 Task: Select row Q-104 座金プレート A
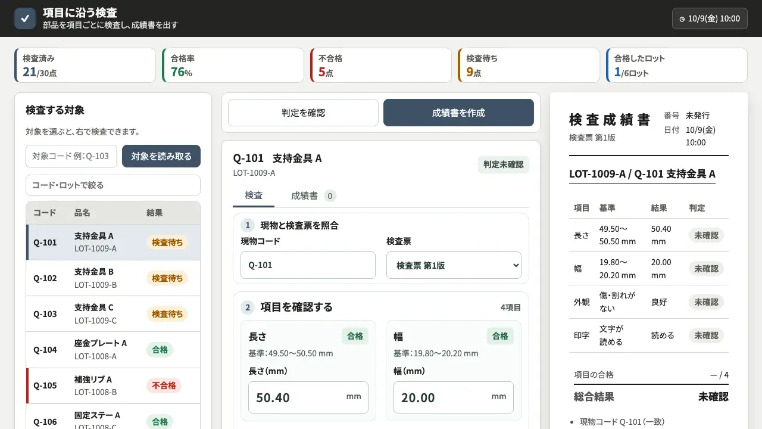click(x=113, y=350)
